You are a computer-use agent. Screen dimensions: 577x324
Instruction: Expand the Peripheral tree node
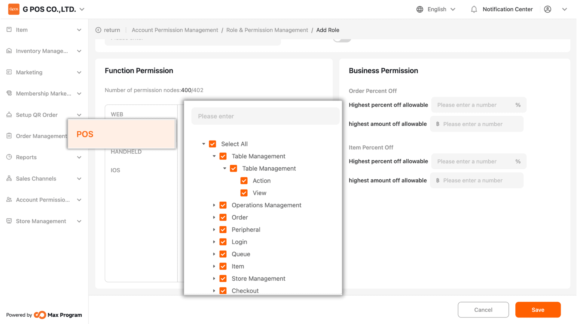pos(214,230)
